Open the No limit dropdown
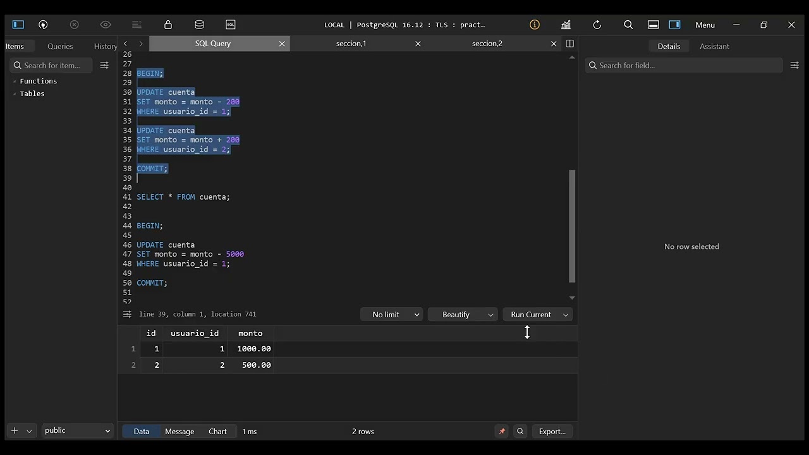Image resolution: width=809 pixels, height=455 pixels. (392, 315)
